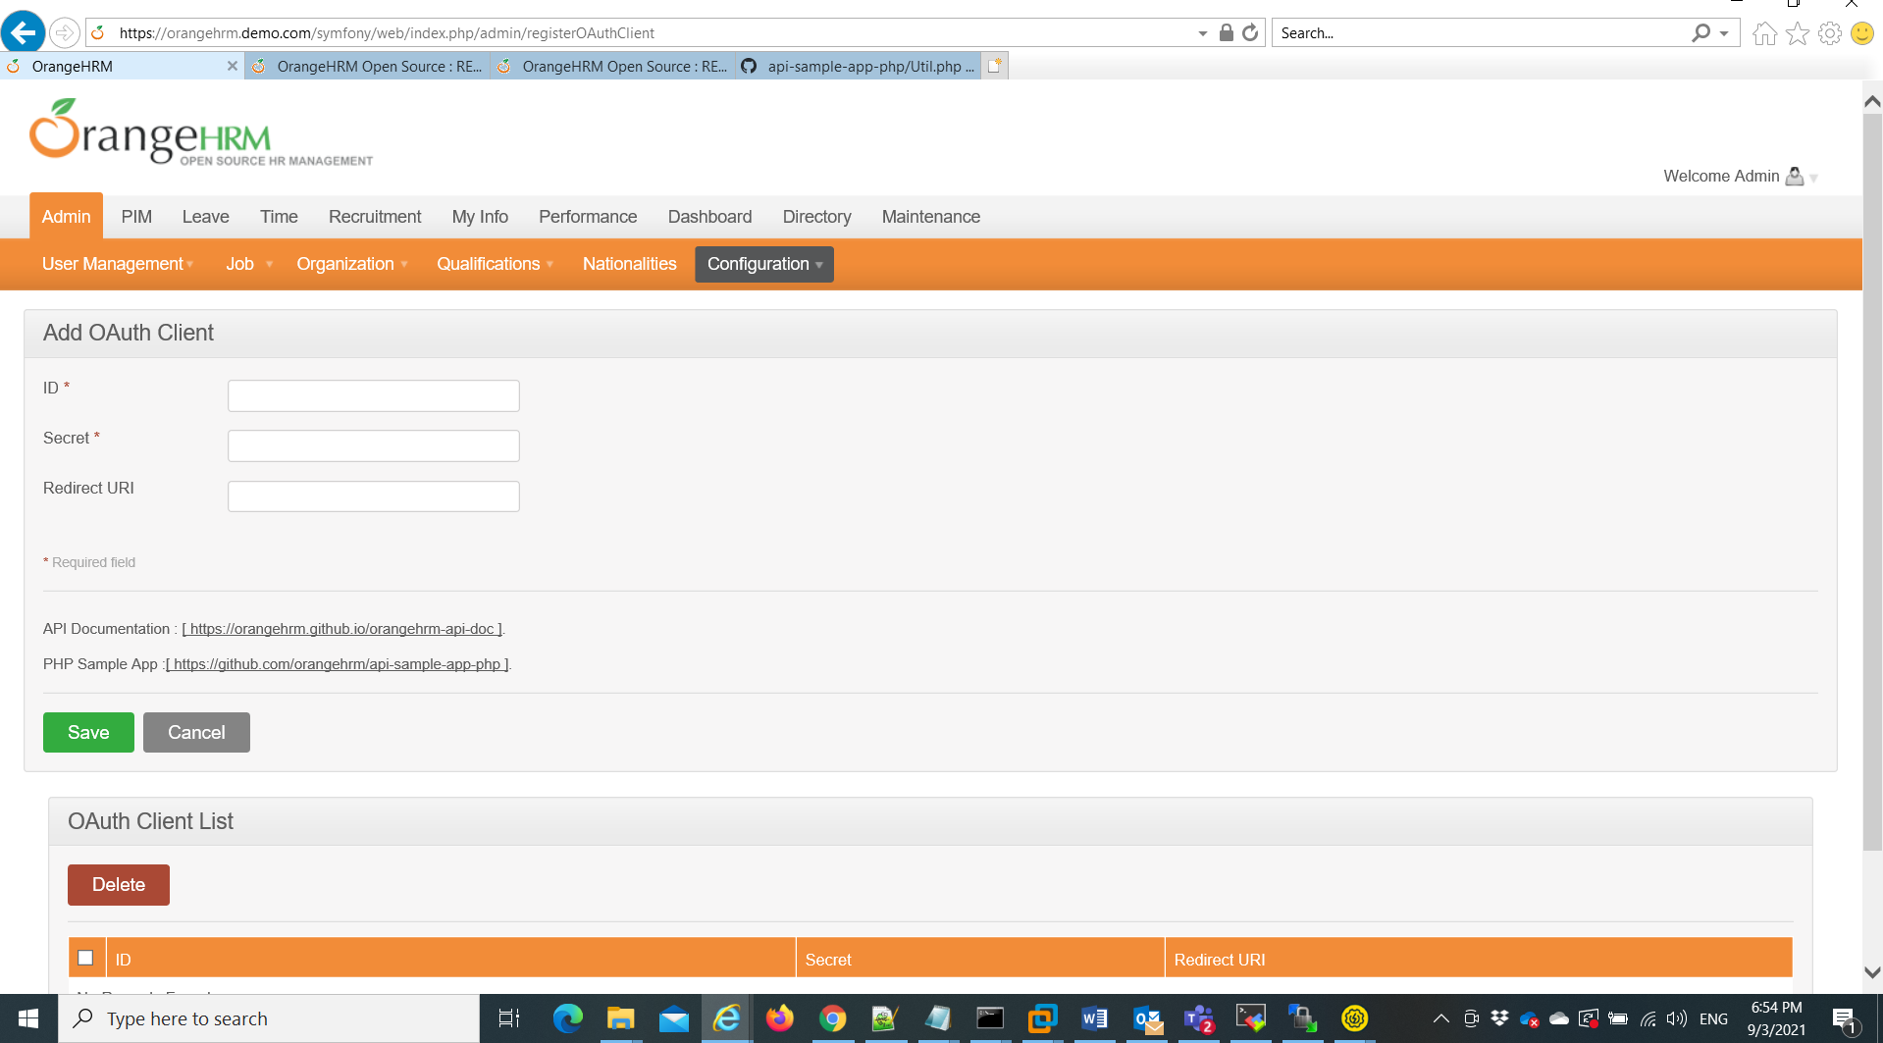Screen dimensions: 1883x1043
Task: Click the favorites star icon
Action: pyautogui.click(x=1797, y=33)
